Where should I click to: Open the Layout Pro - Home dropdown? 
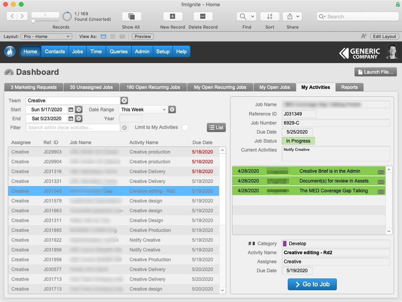[46, 36]
